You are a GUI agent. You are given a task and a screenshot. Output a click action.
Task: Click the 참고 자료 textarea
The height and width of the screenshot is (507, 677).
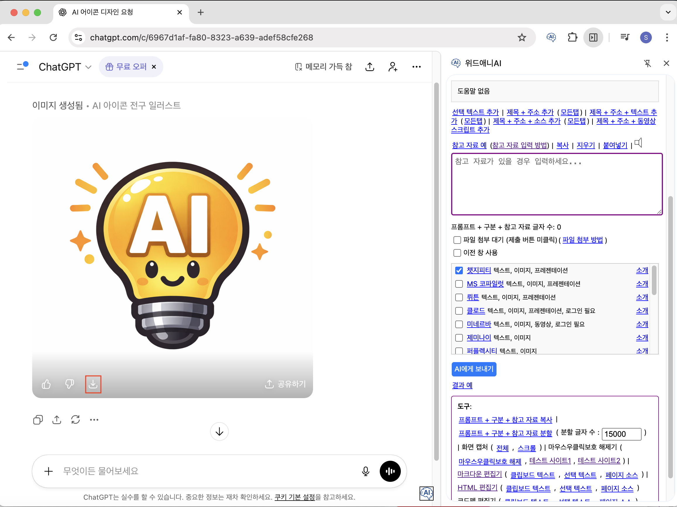tap(556, 184)
